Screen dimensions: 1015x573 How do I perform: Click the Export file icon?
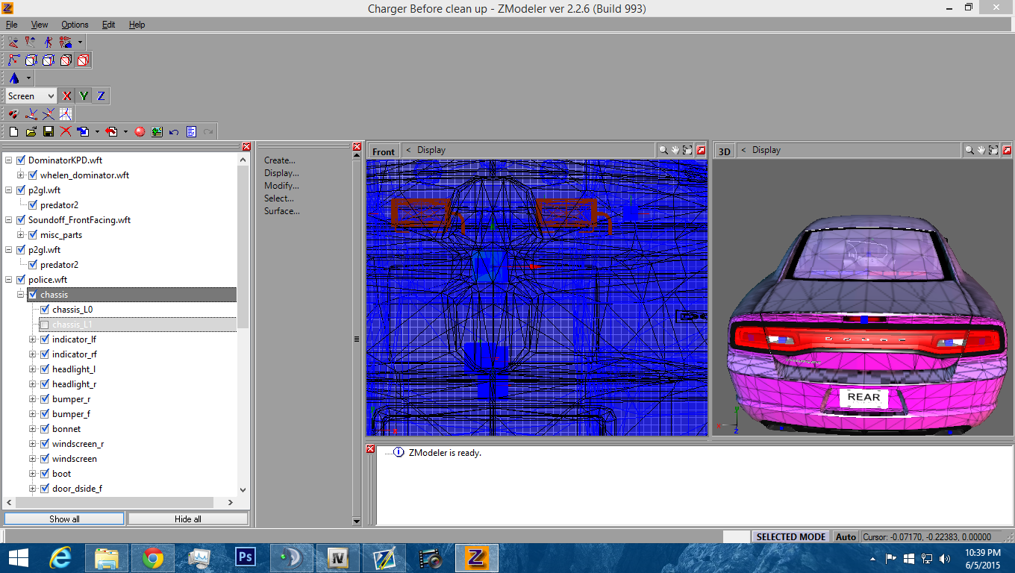[111, 131]
